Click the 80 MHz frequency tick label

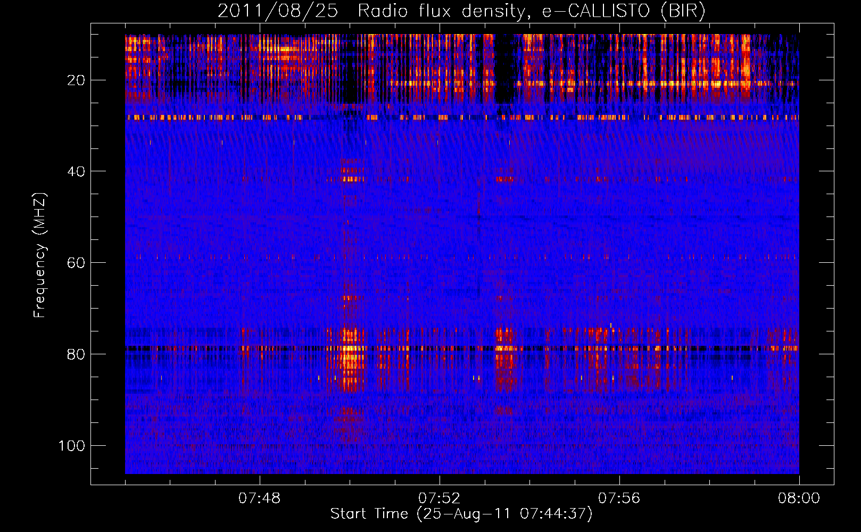point(76,354)
